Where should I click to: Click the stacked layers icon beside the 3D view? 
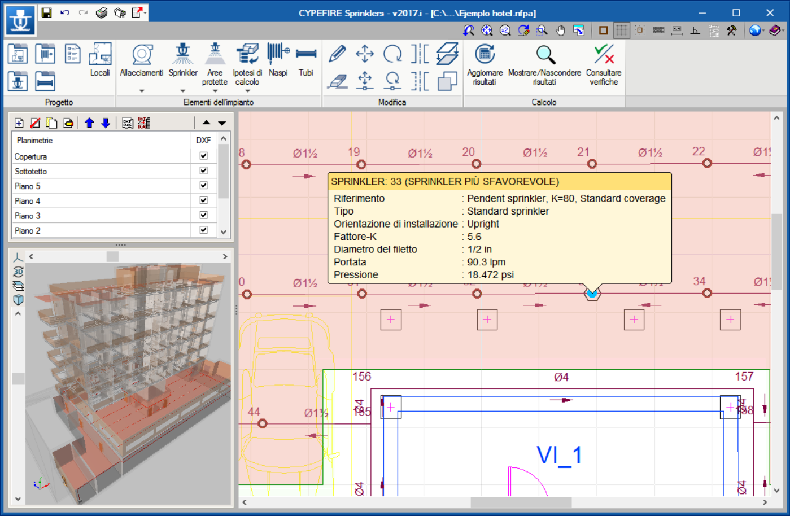coord(18,286)
